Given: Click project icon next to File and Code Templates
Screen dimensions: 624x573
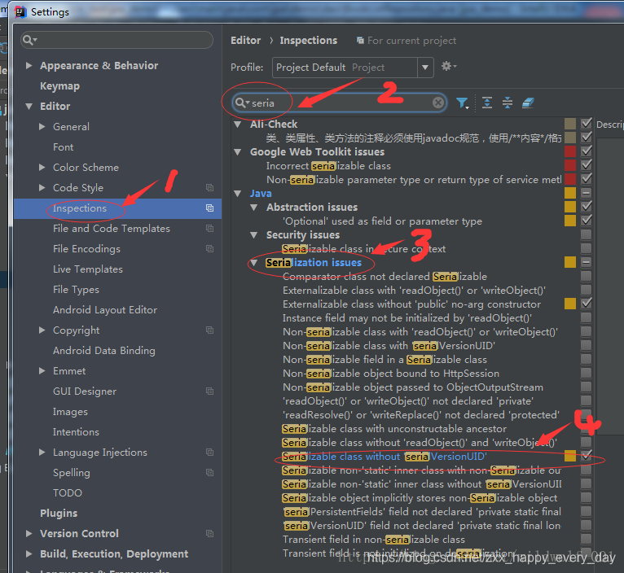Looking at the screenshot, I should click(209, 228).
